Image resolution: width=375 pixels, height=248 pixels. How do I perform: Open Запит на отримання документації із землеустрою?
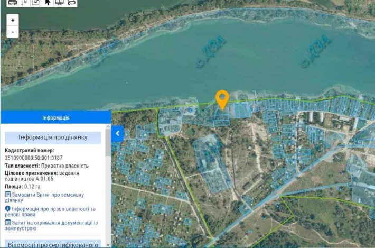[51, 225]
